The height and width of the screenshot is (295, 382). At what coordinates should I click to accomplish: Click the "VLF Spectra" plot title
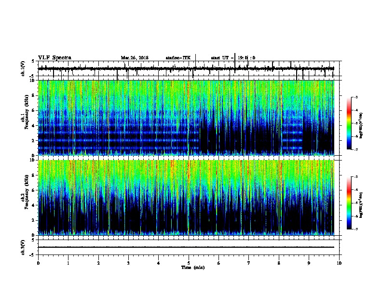point(55,58)
